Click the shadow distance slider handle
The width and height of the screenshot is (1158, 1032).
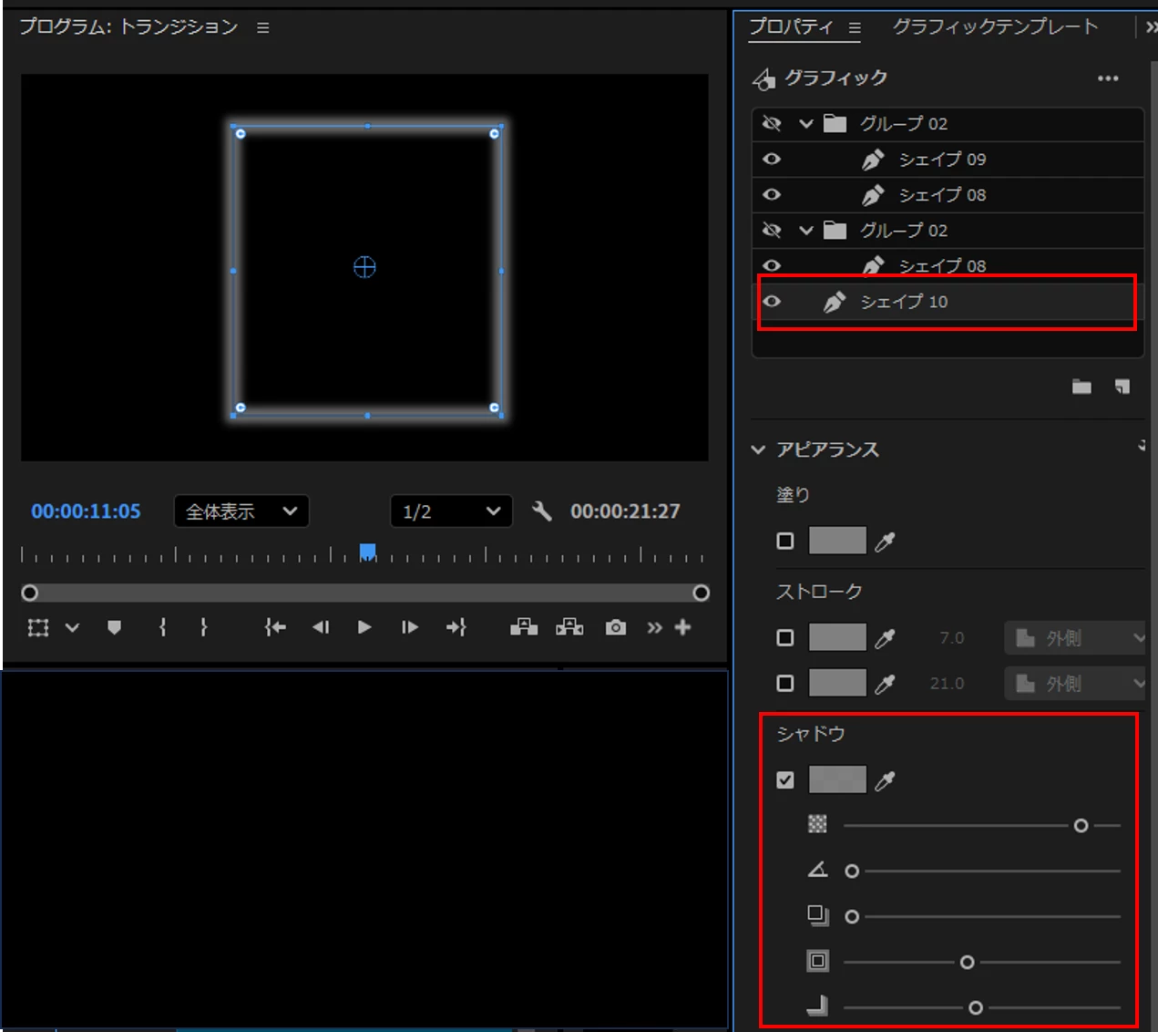(x=852, y=917)
